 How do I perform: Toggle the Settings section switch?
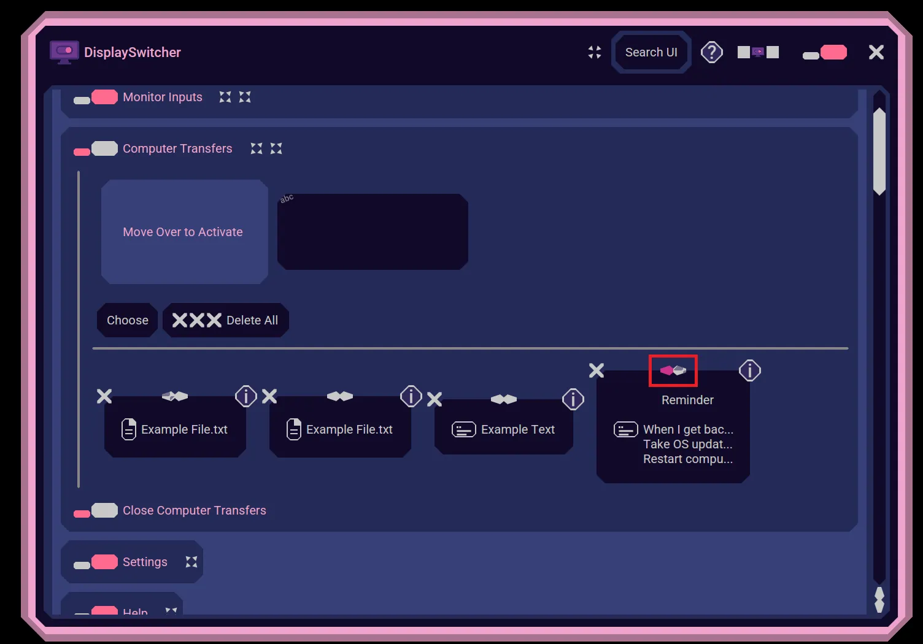click(96, 562)
